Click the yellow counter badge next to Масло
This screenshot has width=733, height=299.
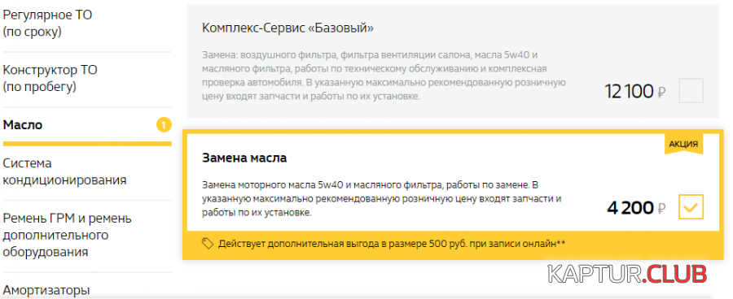click(x=164, y=125)
